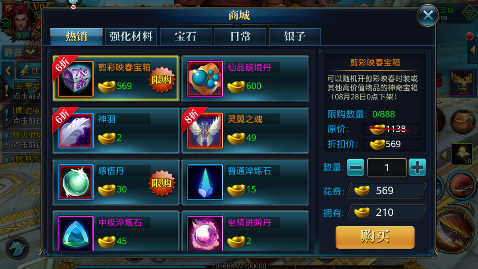
Task: Select the 剪彩映春宝箱 treasure chest icon
Action: (x=75, y=79)
